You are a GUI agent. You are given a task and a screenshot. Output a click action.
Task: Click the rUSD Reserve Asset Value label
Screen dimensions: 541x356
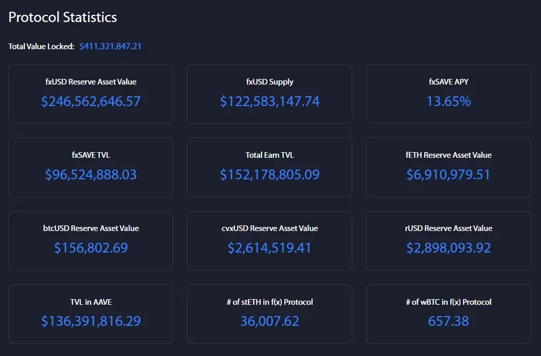click(449, 228)
